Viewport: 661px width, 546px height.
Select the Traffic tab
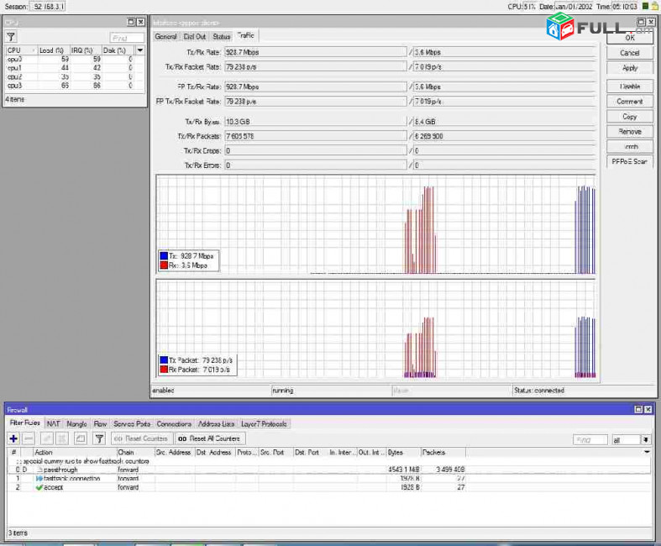246,36
